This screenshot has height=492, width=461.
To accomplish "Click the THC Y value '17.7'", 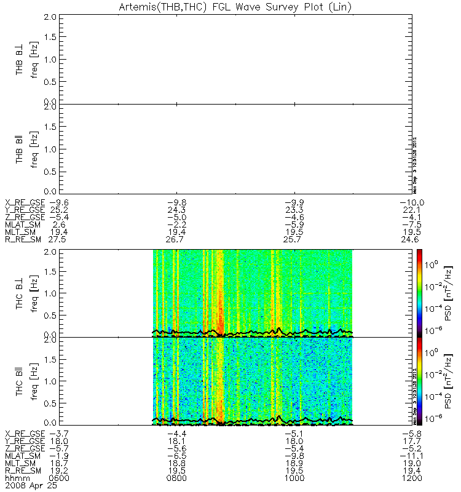I will coord(412,441).
